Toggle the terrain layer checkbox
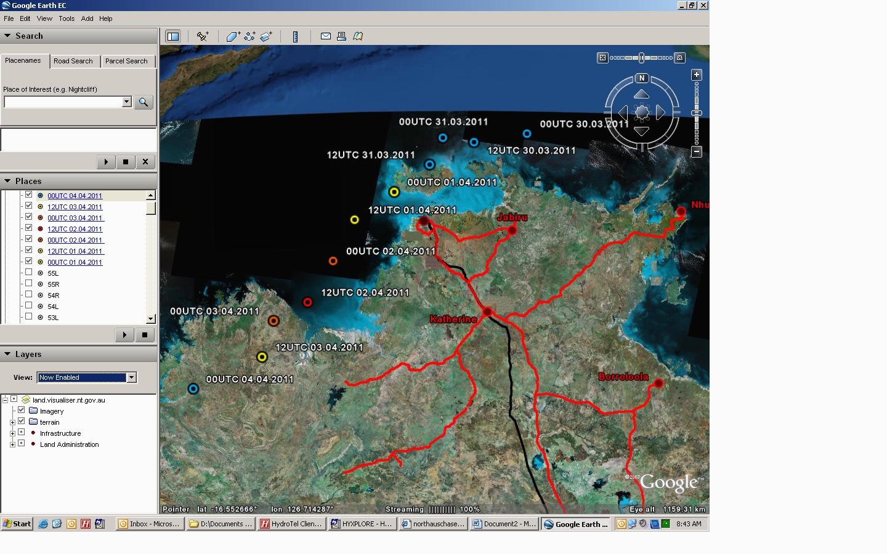887x554 pixels. 21,421
